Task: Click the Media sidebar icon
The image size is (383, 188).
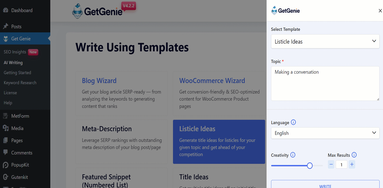Action: pyautogui.click(x=6, y=128)
